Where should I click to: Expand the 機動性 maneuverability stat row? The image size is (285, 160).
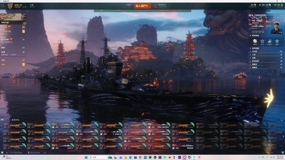[x=266, y=64]
